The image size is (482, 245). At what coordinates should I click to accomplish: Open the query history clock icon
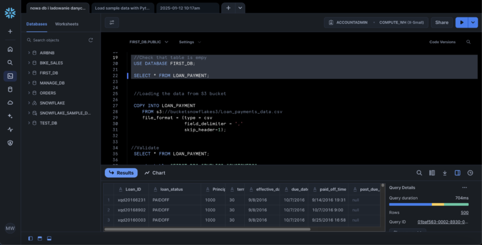click(x=470, y=173)
